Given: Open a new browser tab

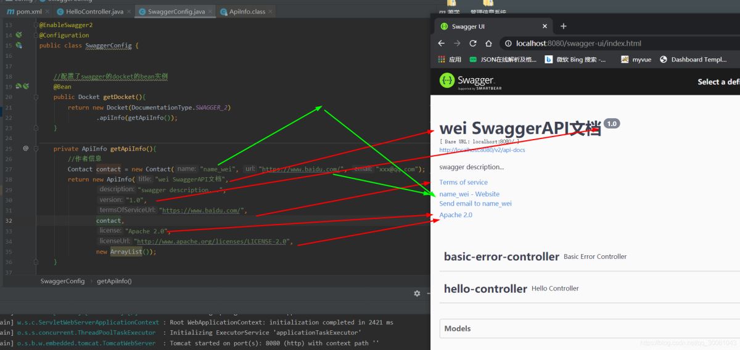Looking at the screenshot, I should click(x=563, y=26).
